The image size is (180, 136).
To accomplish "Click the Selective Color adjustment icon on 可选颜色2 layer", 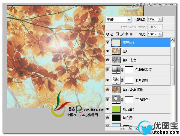I will pos(116,100).
